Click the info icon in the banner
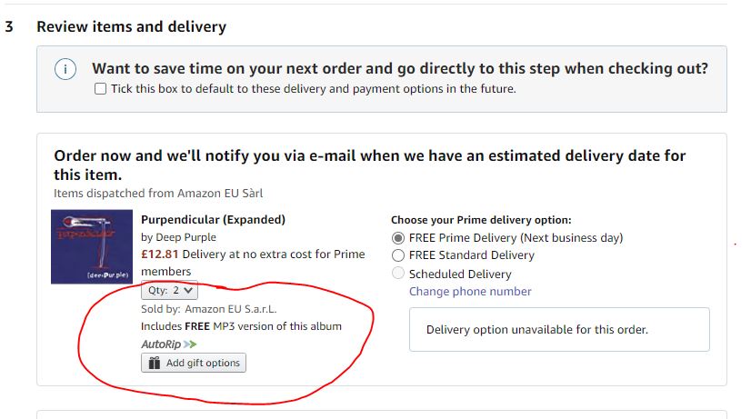Image resolution: width=751 pixels, height=419 pixels. coord(65,70)
